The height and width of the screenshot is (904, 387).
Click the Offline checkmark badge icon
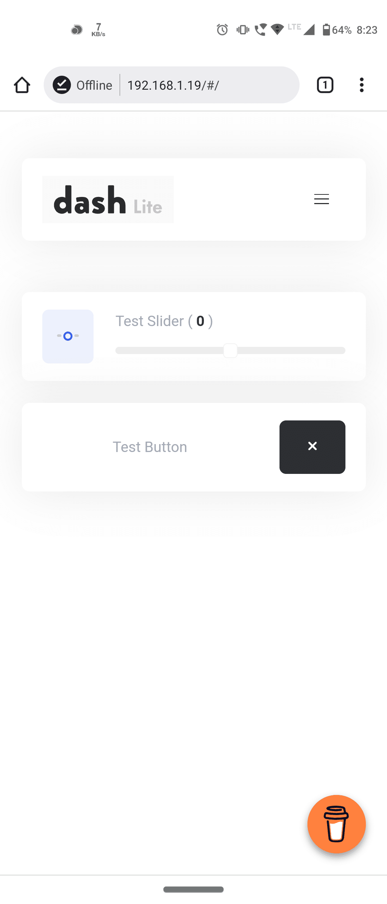pyautogui.click(x=62, y=85)
